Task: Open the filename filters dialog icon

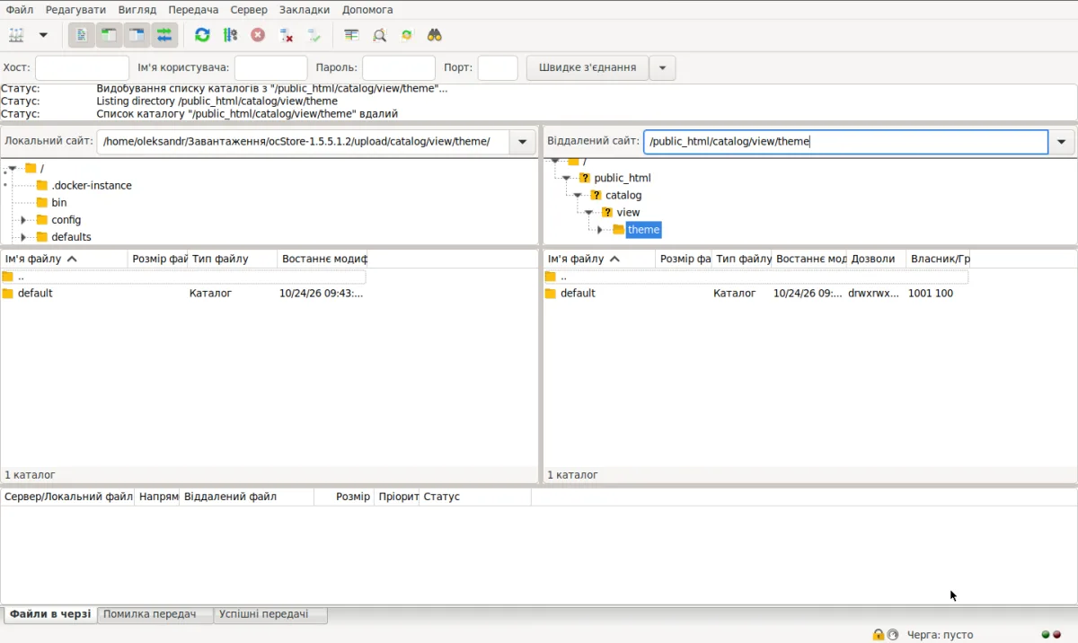Action: click(x=351, y=35)
